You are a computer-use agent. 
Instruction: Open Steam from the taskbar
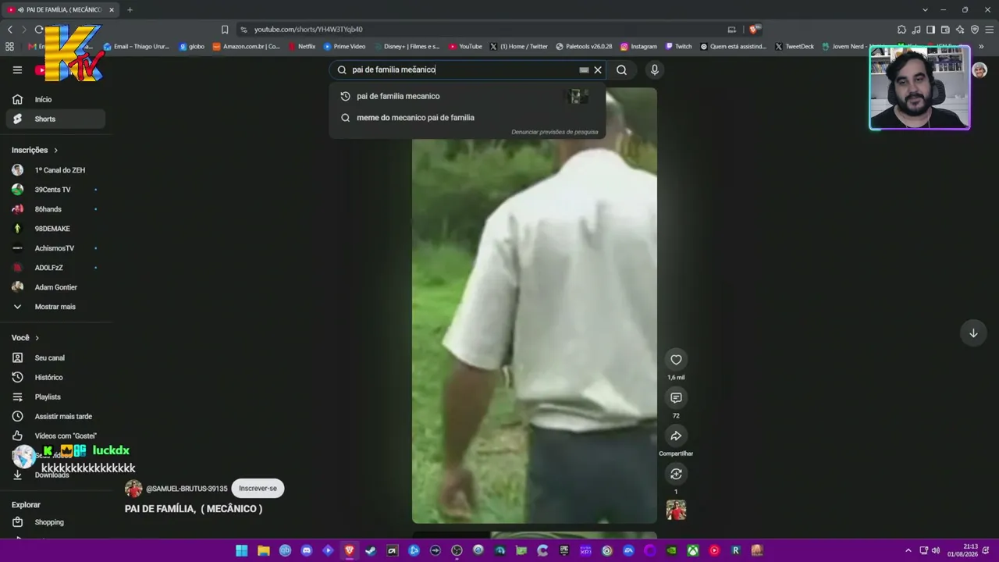click(x=371, y=550)
